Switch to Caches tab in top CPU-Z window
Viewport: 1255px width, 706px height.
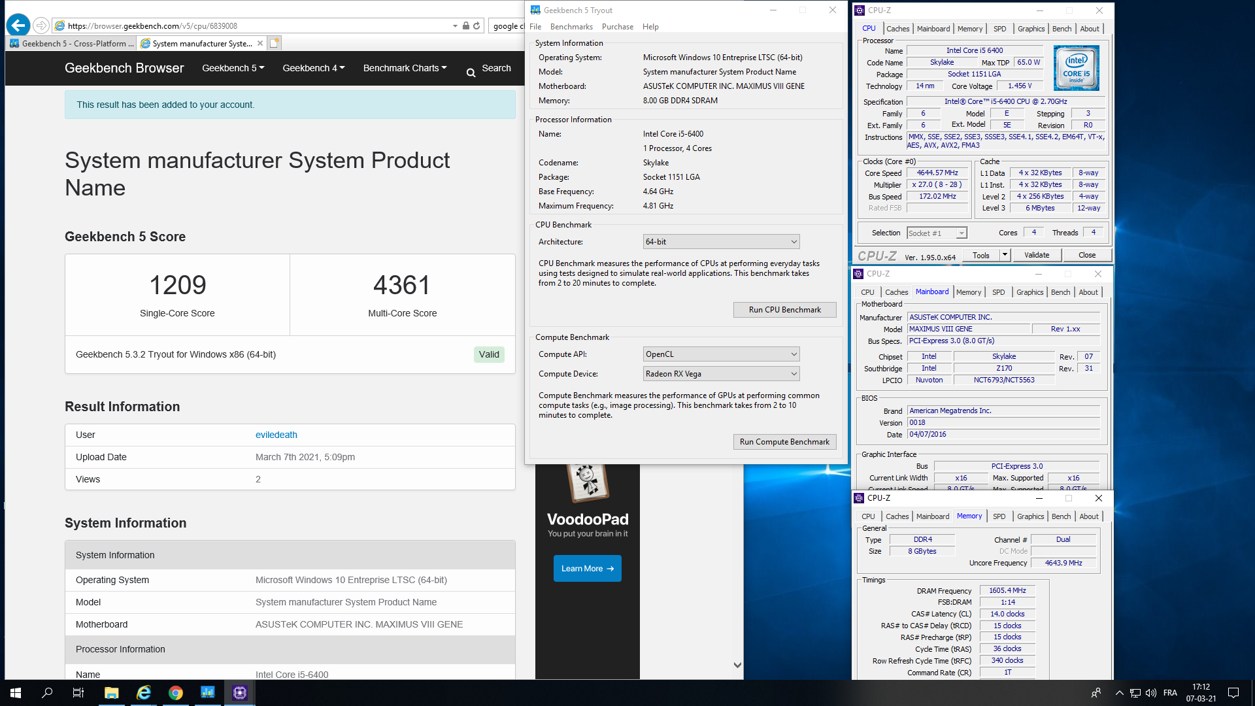point(897,29)
